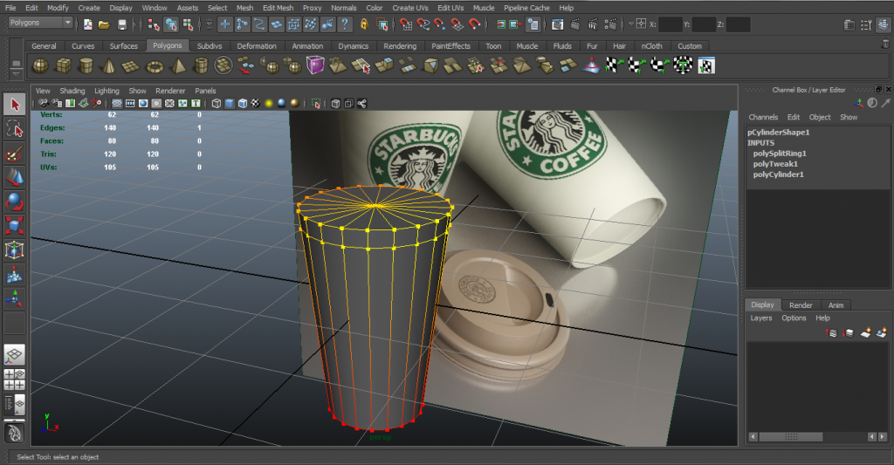Click the question mark selection mask icon
Viewport: 894px width, 465px height.
pyautogui.click(x=344, y=24)
